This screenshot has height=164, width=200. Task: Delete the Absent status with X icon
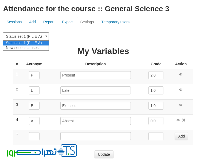[184, 120]
